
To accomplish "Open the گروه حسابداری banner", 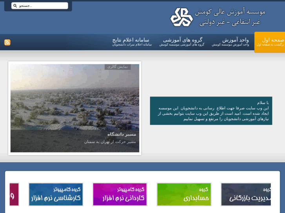I will click(x=184, y=195).
